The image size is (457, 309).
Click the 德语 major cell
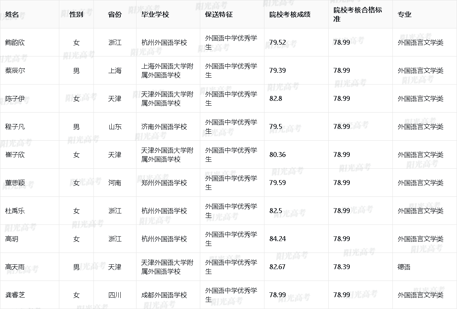pyautogui.click(x=404, y=267)
